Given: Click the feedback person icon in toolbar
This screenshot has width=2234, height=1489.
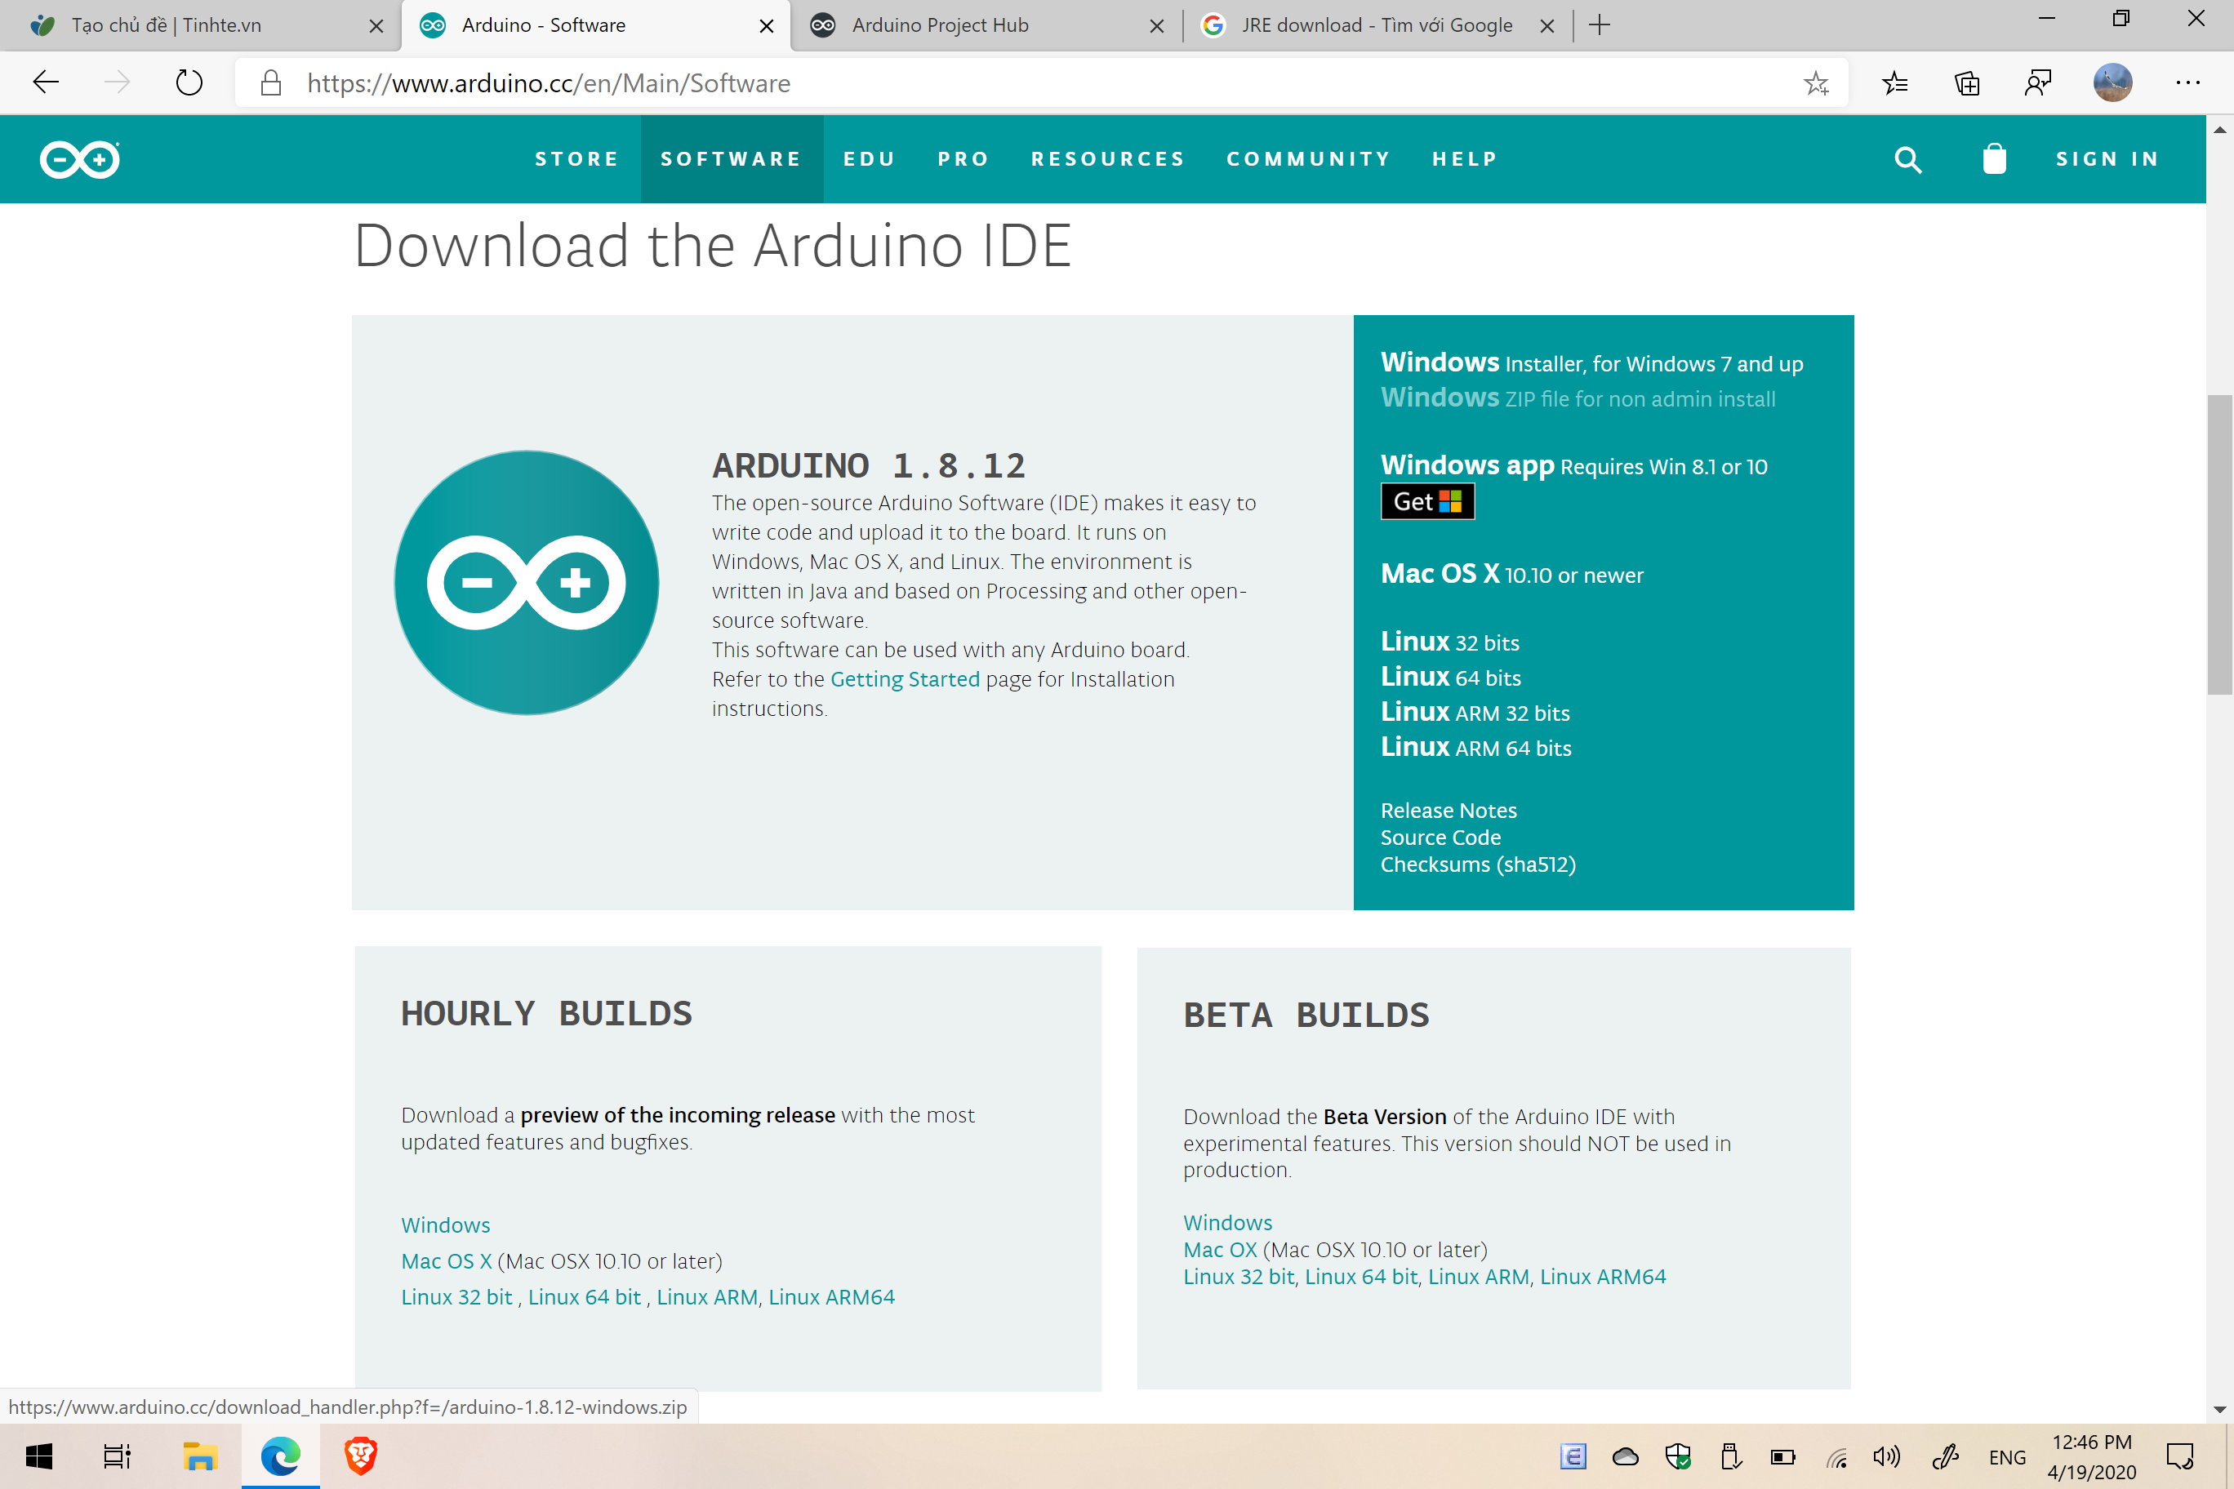Looking at the screenshot, I should click(x=2038, y=83).
